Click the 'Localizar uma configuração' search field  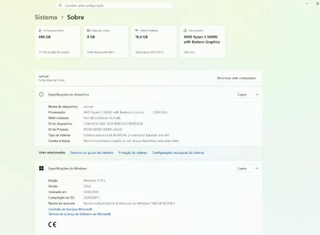[x=114, y=5]
